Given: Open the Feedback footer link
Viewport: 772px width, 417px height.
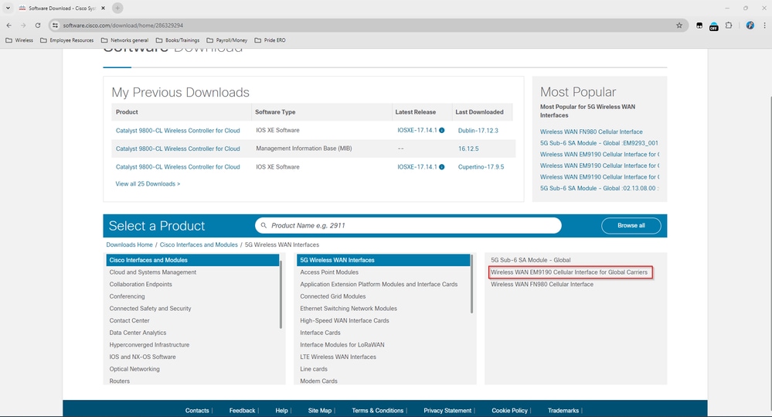Looking at the screenshot, I should (242, 411).
